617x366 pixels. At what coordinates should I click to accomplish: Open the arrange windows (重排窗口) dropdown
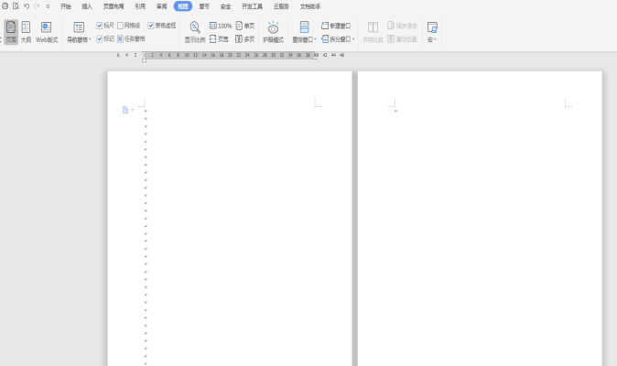pos(305,39)
